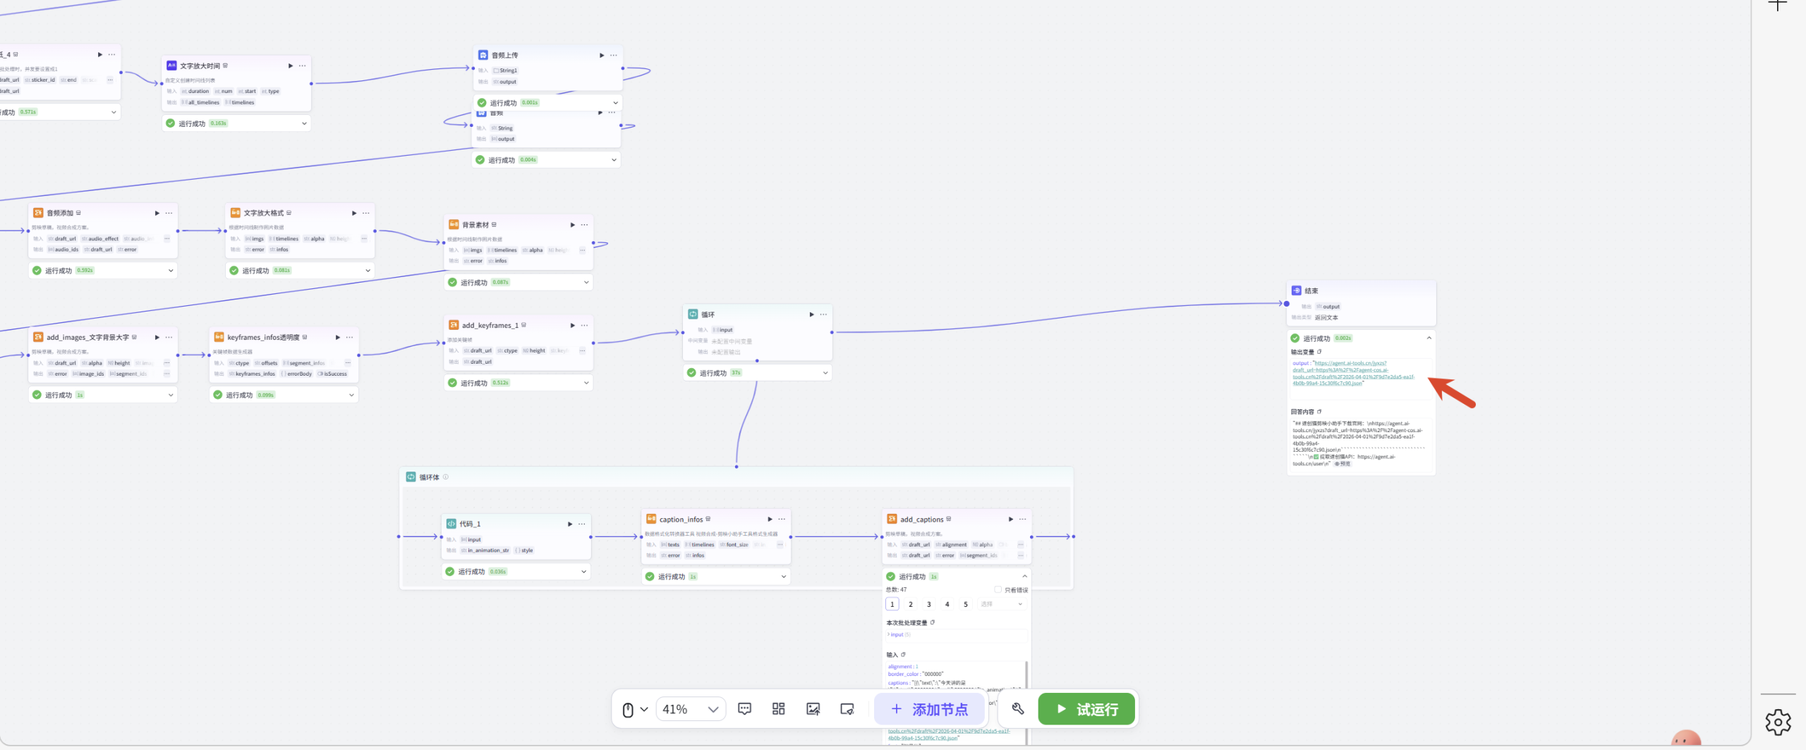Image resolution: width=1806 pixels, height=750 pixels.
Task: Click the green 试运行 button
Action: [x=1086, y=709]
